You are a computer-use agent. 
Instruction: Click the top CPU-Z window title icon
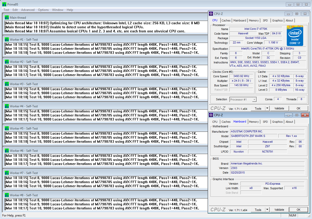click(x=211, y=14)
